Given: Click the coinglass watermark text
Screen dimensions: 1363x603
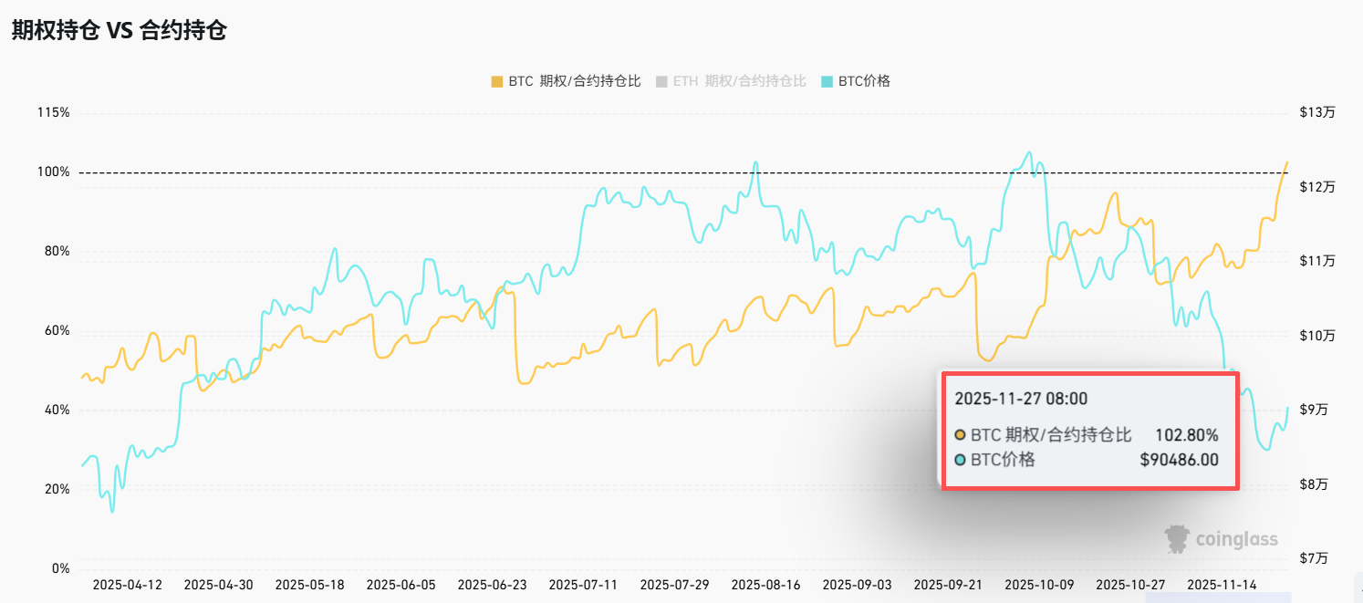Looking at the screenshot, I should coord(1237,540).
